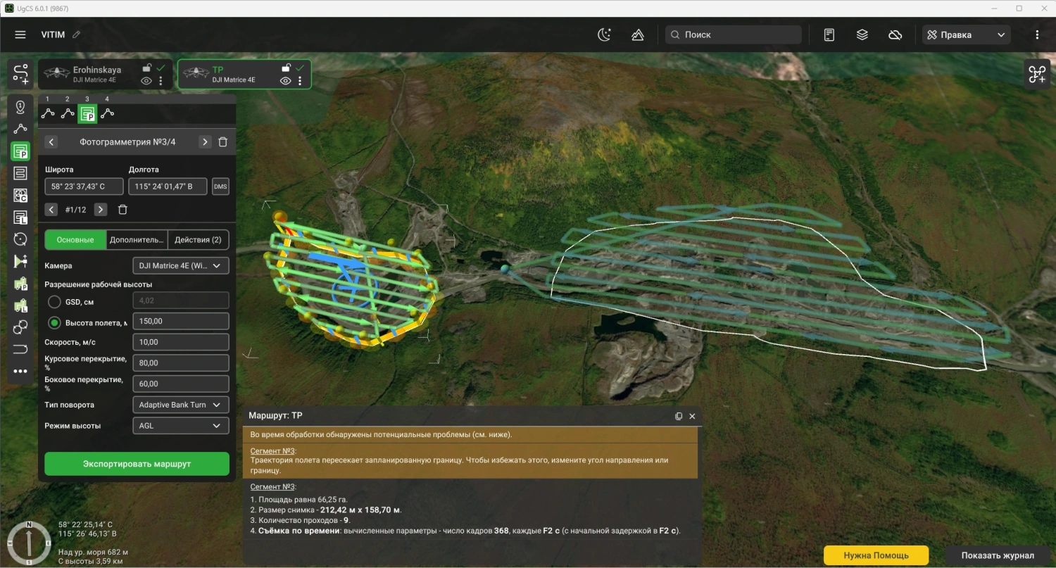Open the map layers icon
The height and width of the screenshot is (568, 1056).
tap(862, 34)
